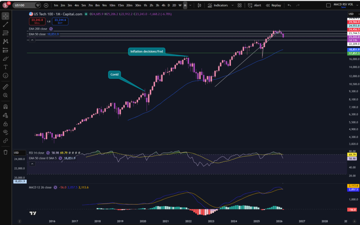Expand the timeframe interval dropdown chevron

[190, 5]
